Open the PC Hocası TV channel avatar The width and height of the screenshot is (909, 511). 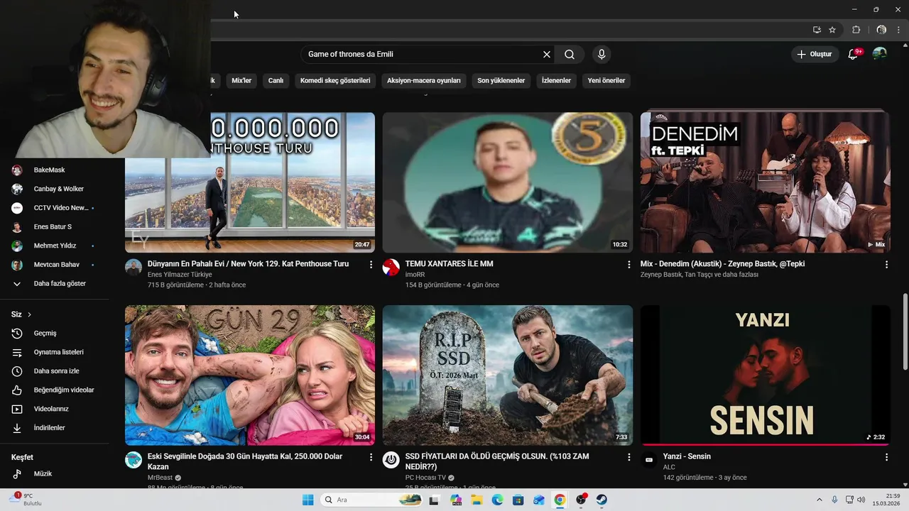click(391, 460)
